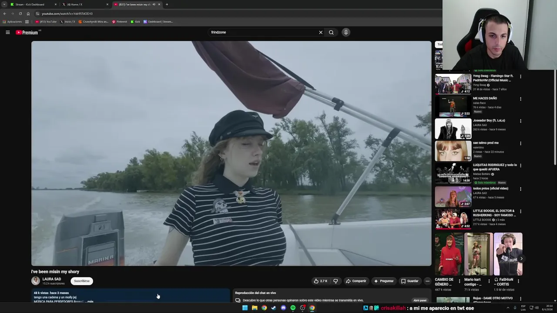Image resolution: width=557 pixels, height=313 pixels.
Task: Close the Home / X tab
Action: 107,4
